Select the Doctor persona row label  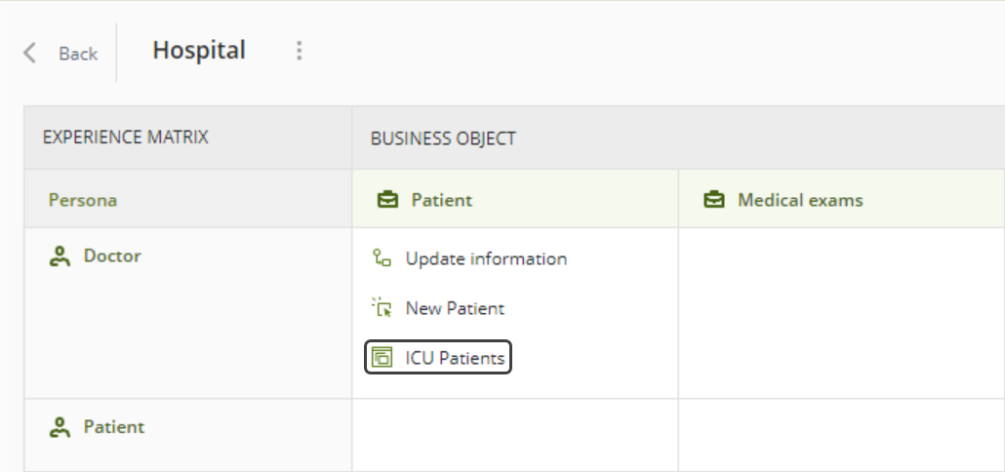112,256
